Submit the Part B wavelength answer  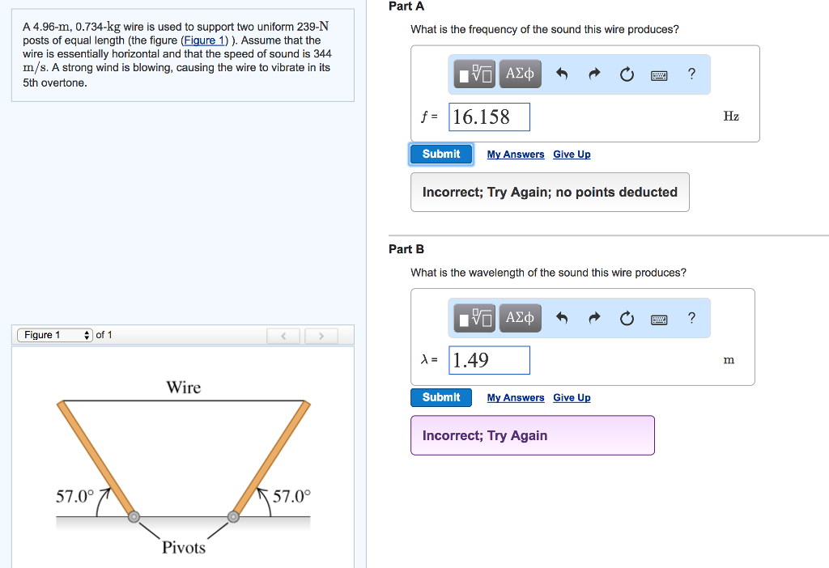point(441,397)
